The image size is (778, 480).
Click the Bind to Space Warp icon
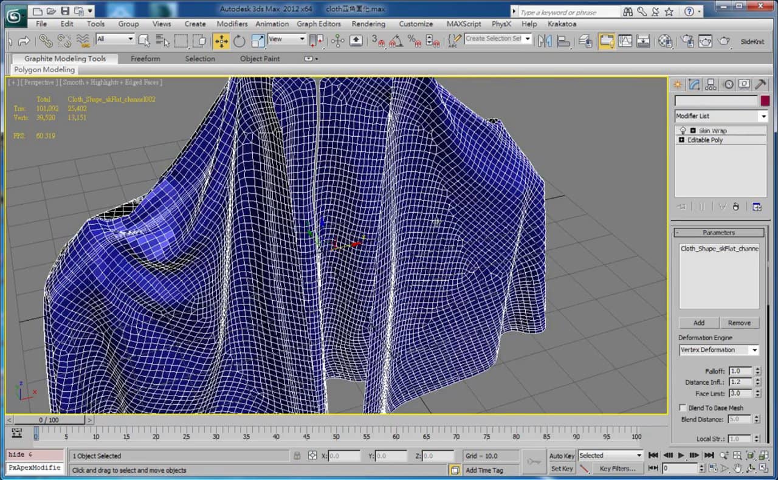pos(83,41)
